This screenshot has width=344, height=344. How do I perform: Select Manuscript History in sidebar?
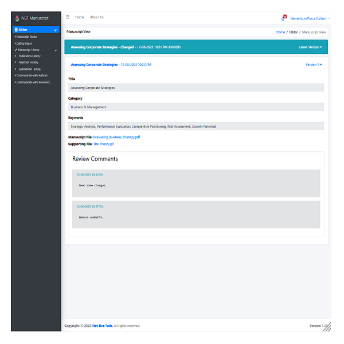29,50
